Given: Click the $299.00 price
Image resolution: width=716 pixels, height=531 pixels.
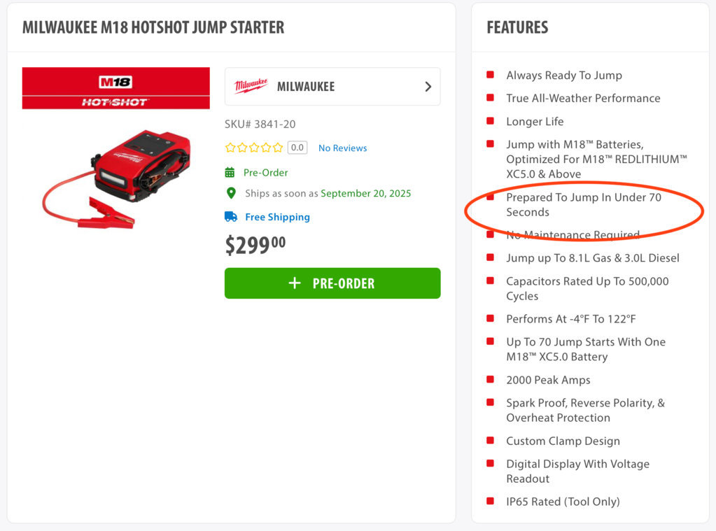Looking at the screenshot, I should tap(255, 245).
